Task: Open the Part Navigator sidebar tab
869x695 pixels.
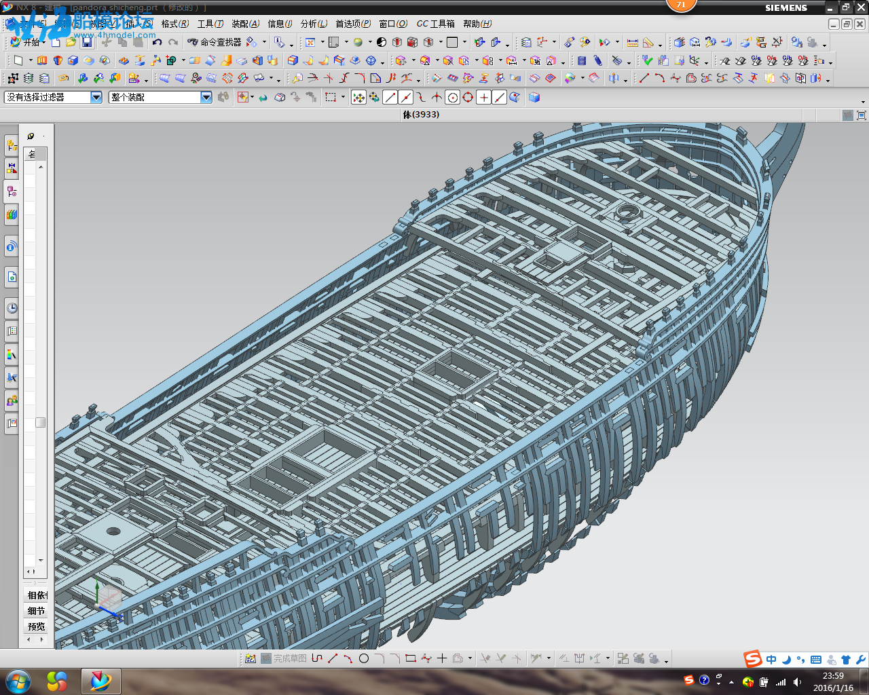Action: [12, 191]
